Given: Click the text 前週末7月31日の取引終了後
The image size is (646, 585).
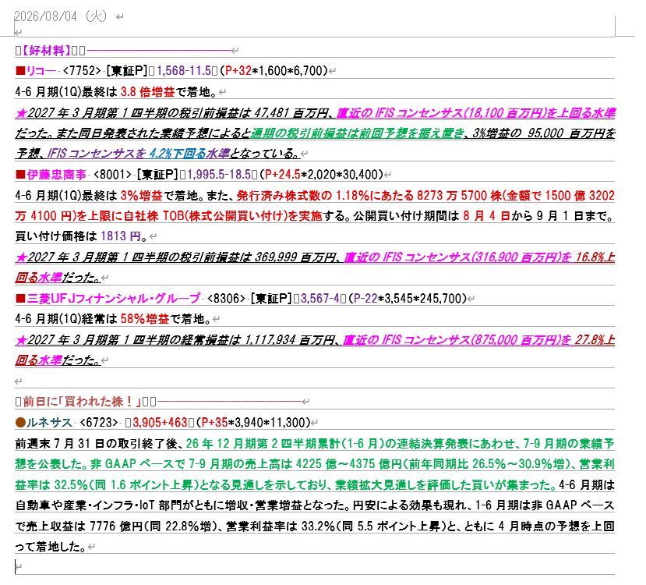Looking at the screenshot, I should [96, 444].
